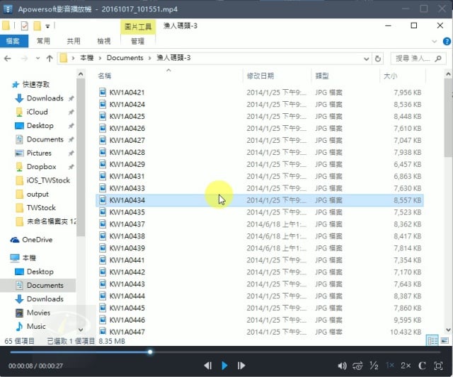Enter fullscreen with the player frame icon
453x377 pixels.
pos(438,366)
